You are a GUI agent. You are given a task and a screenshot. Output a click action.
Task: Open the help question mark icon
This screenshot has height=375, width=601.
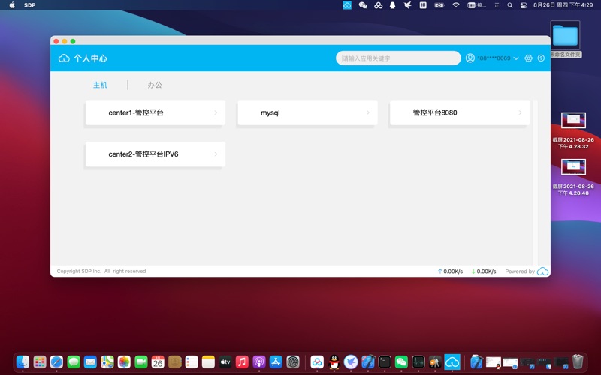click(x=541, y=58)
